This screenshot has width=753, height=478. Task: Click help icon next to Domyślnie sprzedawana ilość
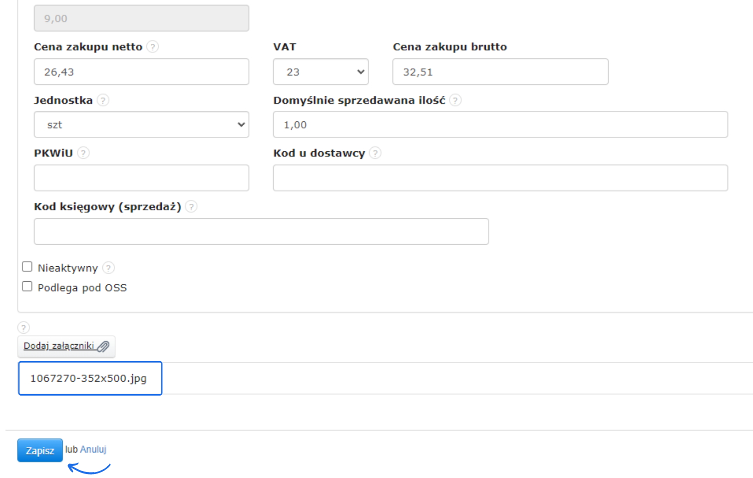pos(455,100)
